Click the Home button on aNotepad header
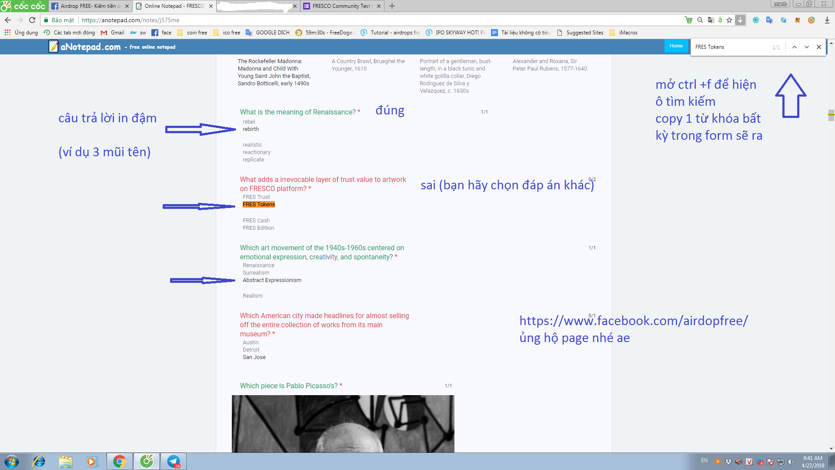This screenshot has width=835, height=470. click(x=676, y=46)
